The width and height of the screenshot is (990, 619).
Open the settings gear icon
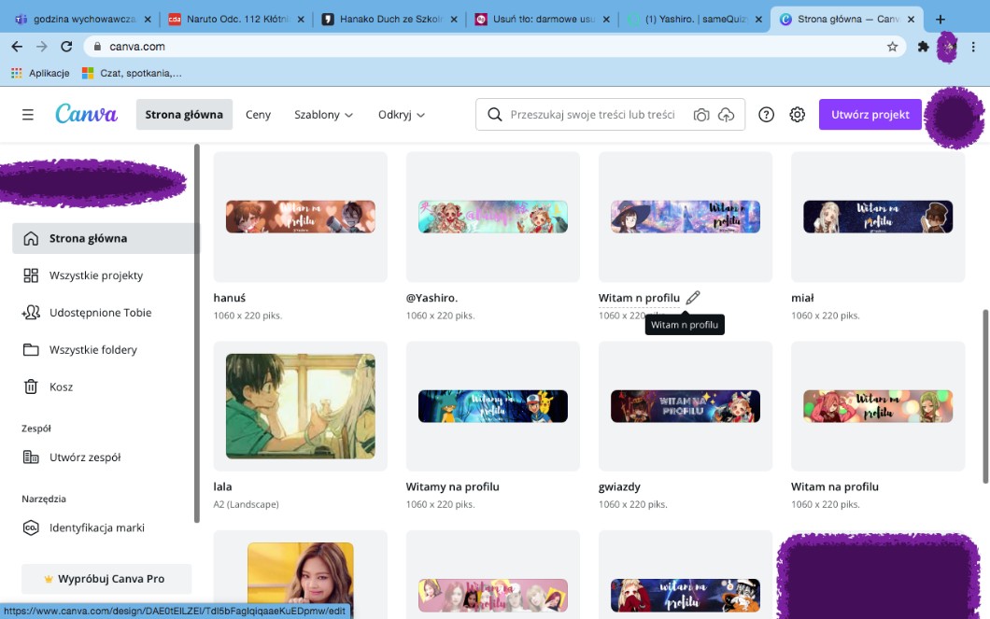(797, 115)
